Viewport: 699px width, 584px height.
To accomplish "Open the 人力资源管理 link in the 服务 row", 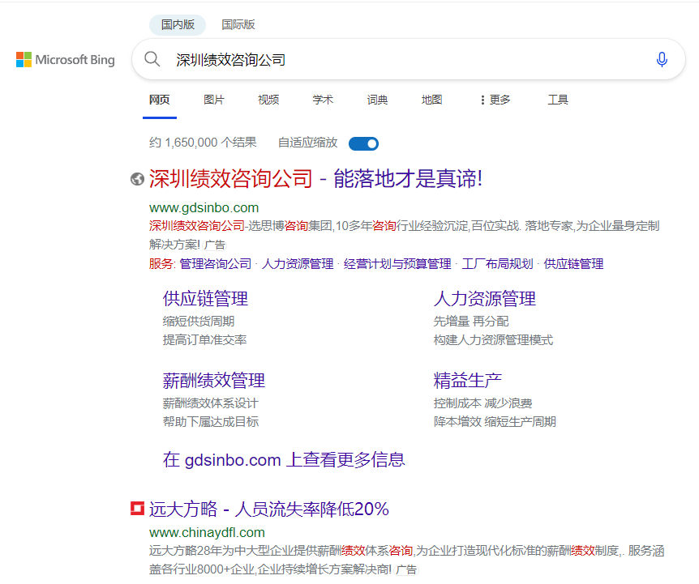I will [x=298, y=264].
